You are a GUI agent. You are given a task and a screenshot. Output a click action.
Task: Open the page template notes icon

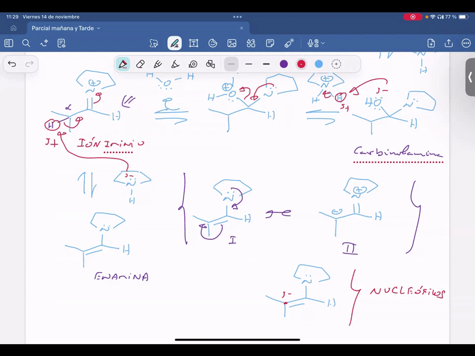62,43
